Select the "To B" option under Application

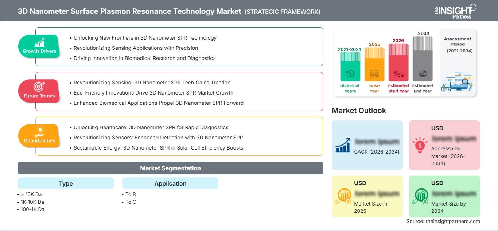[x=130, y=194]
